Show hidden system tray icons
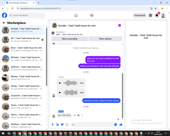This screenshot has width=170, height=136. [x=146, y=133]
